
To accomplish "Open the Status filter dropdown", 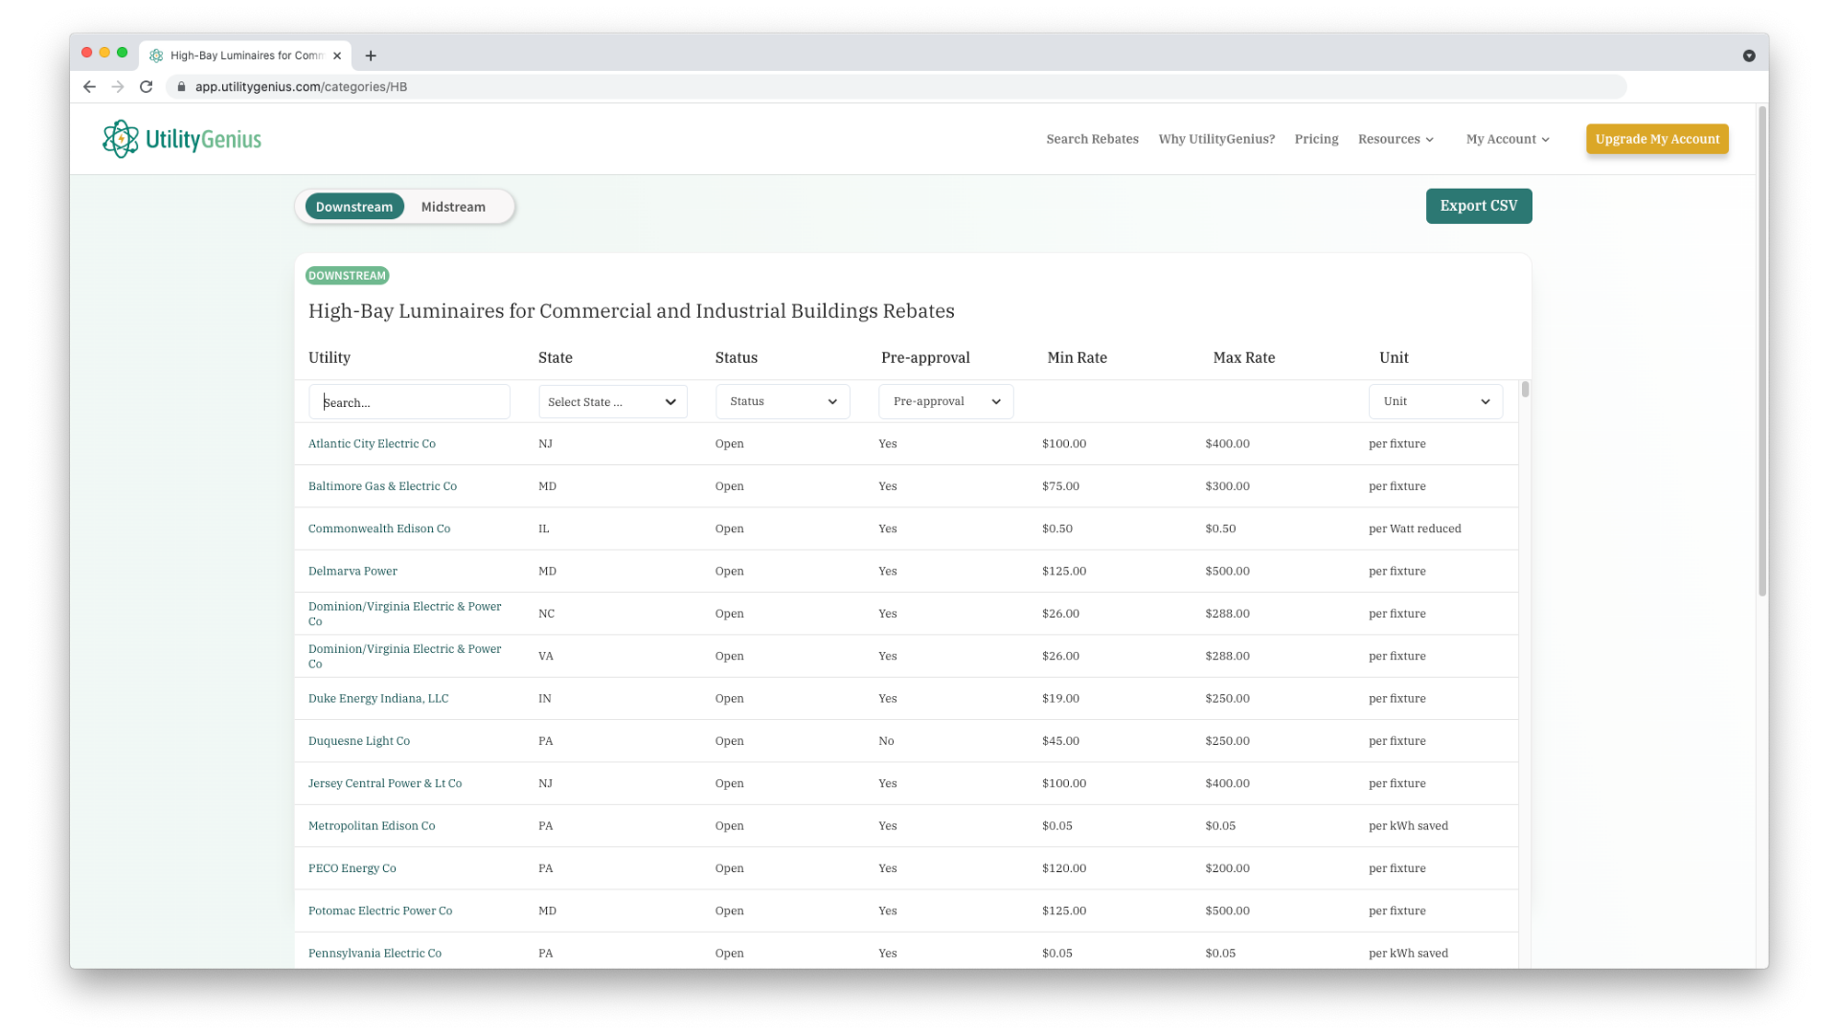I will pyautogui.click(x=783, y=401).
